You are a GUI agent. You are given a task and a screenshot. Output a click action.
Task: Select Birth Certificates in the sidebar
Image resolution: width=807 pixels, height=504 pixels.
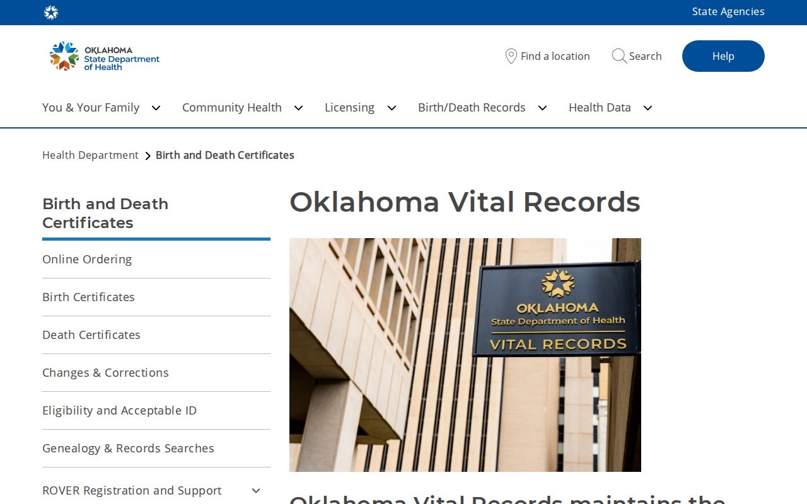click(156, 297)
